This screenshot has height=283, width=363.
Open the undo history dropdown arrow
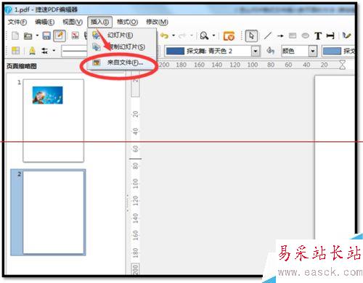pos(174,36)
